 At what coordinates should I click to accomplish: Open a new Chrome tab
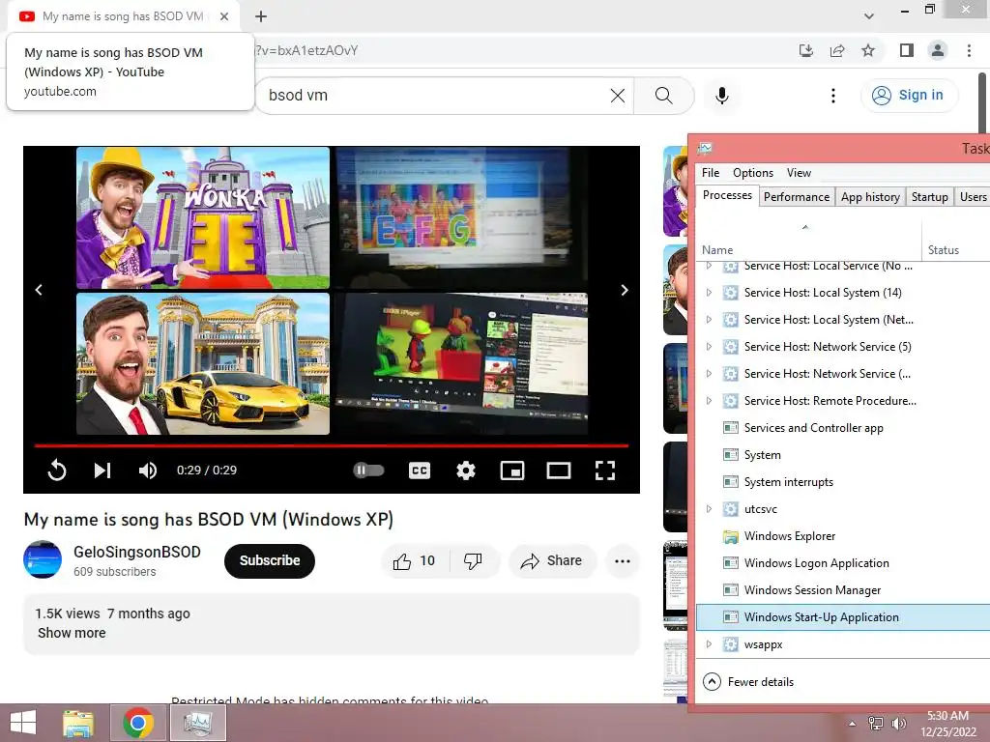(261, 16)
